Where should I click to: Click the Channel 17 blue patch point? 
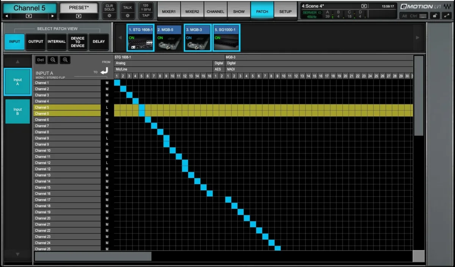coord(228,200)
